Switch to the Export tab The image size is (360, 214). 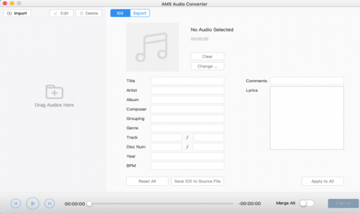click(x=140, y=13)
